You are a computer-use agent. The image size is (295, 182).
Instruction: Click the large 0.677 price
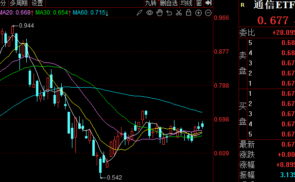[x=273, y=20]
